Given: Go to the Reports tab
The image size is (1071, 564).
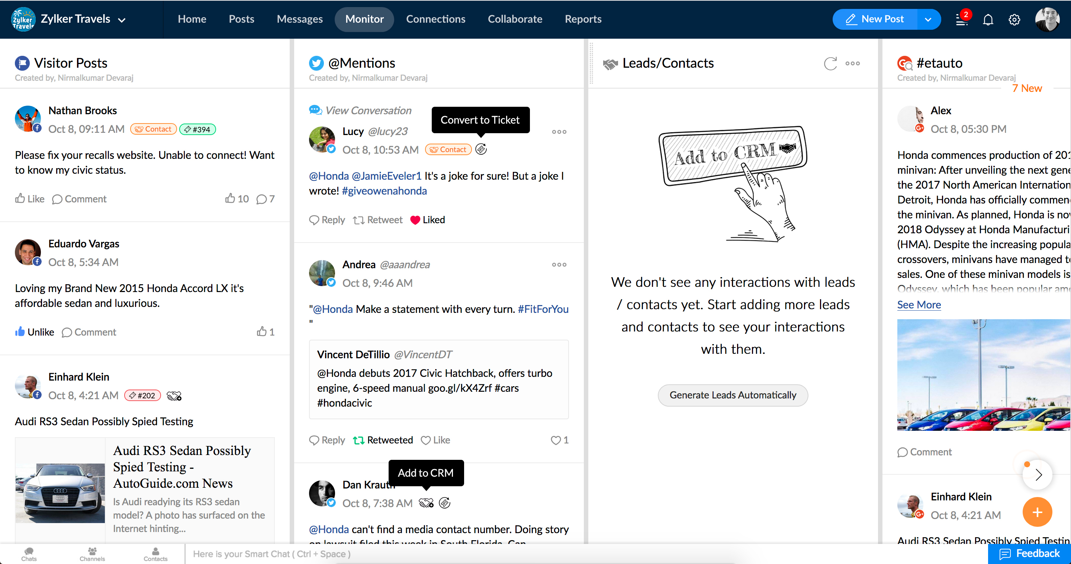Looking at the screenshot, I should 582,19.
